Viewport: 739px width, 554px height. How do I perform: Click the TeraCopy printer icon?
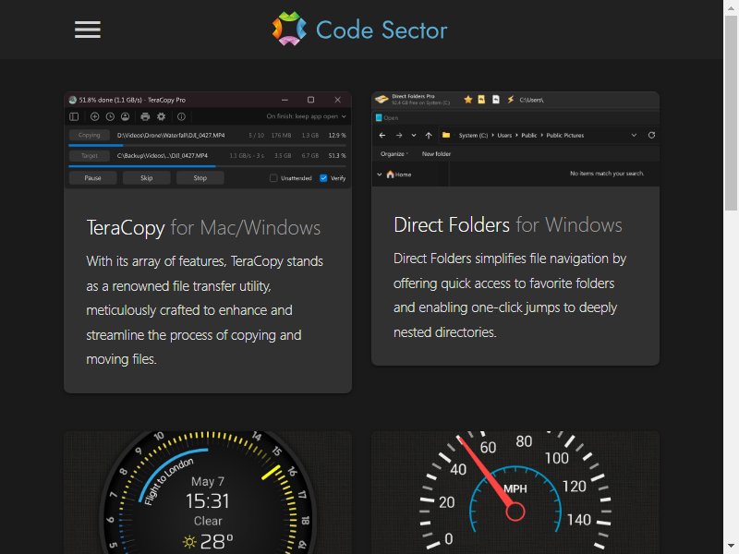[x=145, y=116]
